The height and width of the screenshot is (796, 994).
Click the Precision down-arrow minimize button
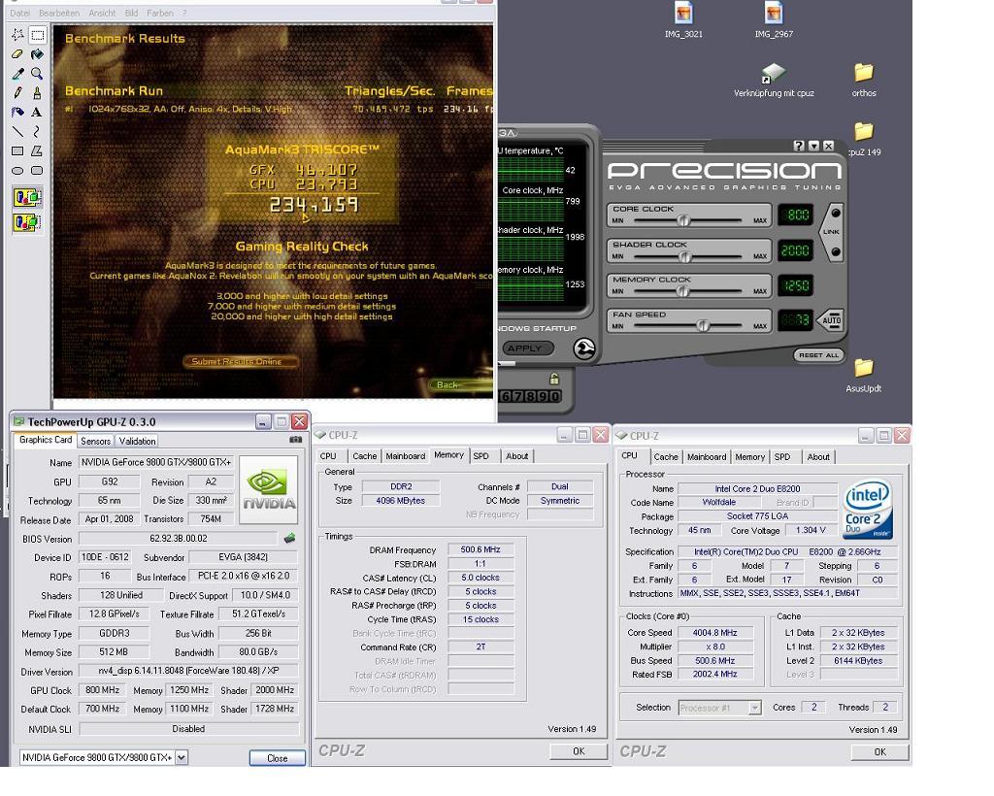(x=813, y=146)
